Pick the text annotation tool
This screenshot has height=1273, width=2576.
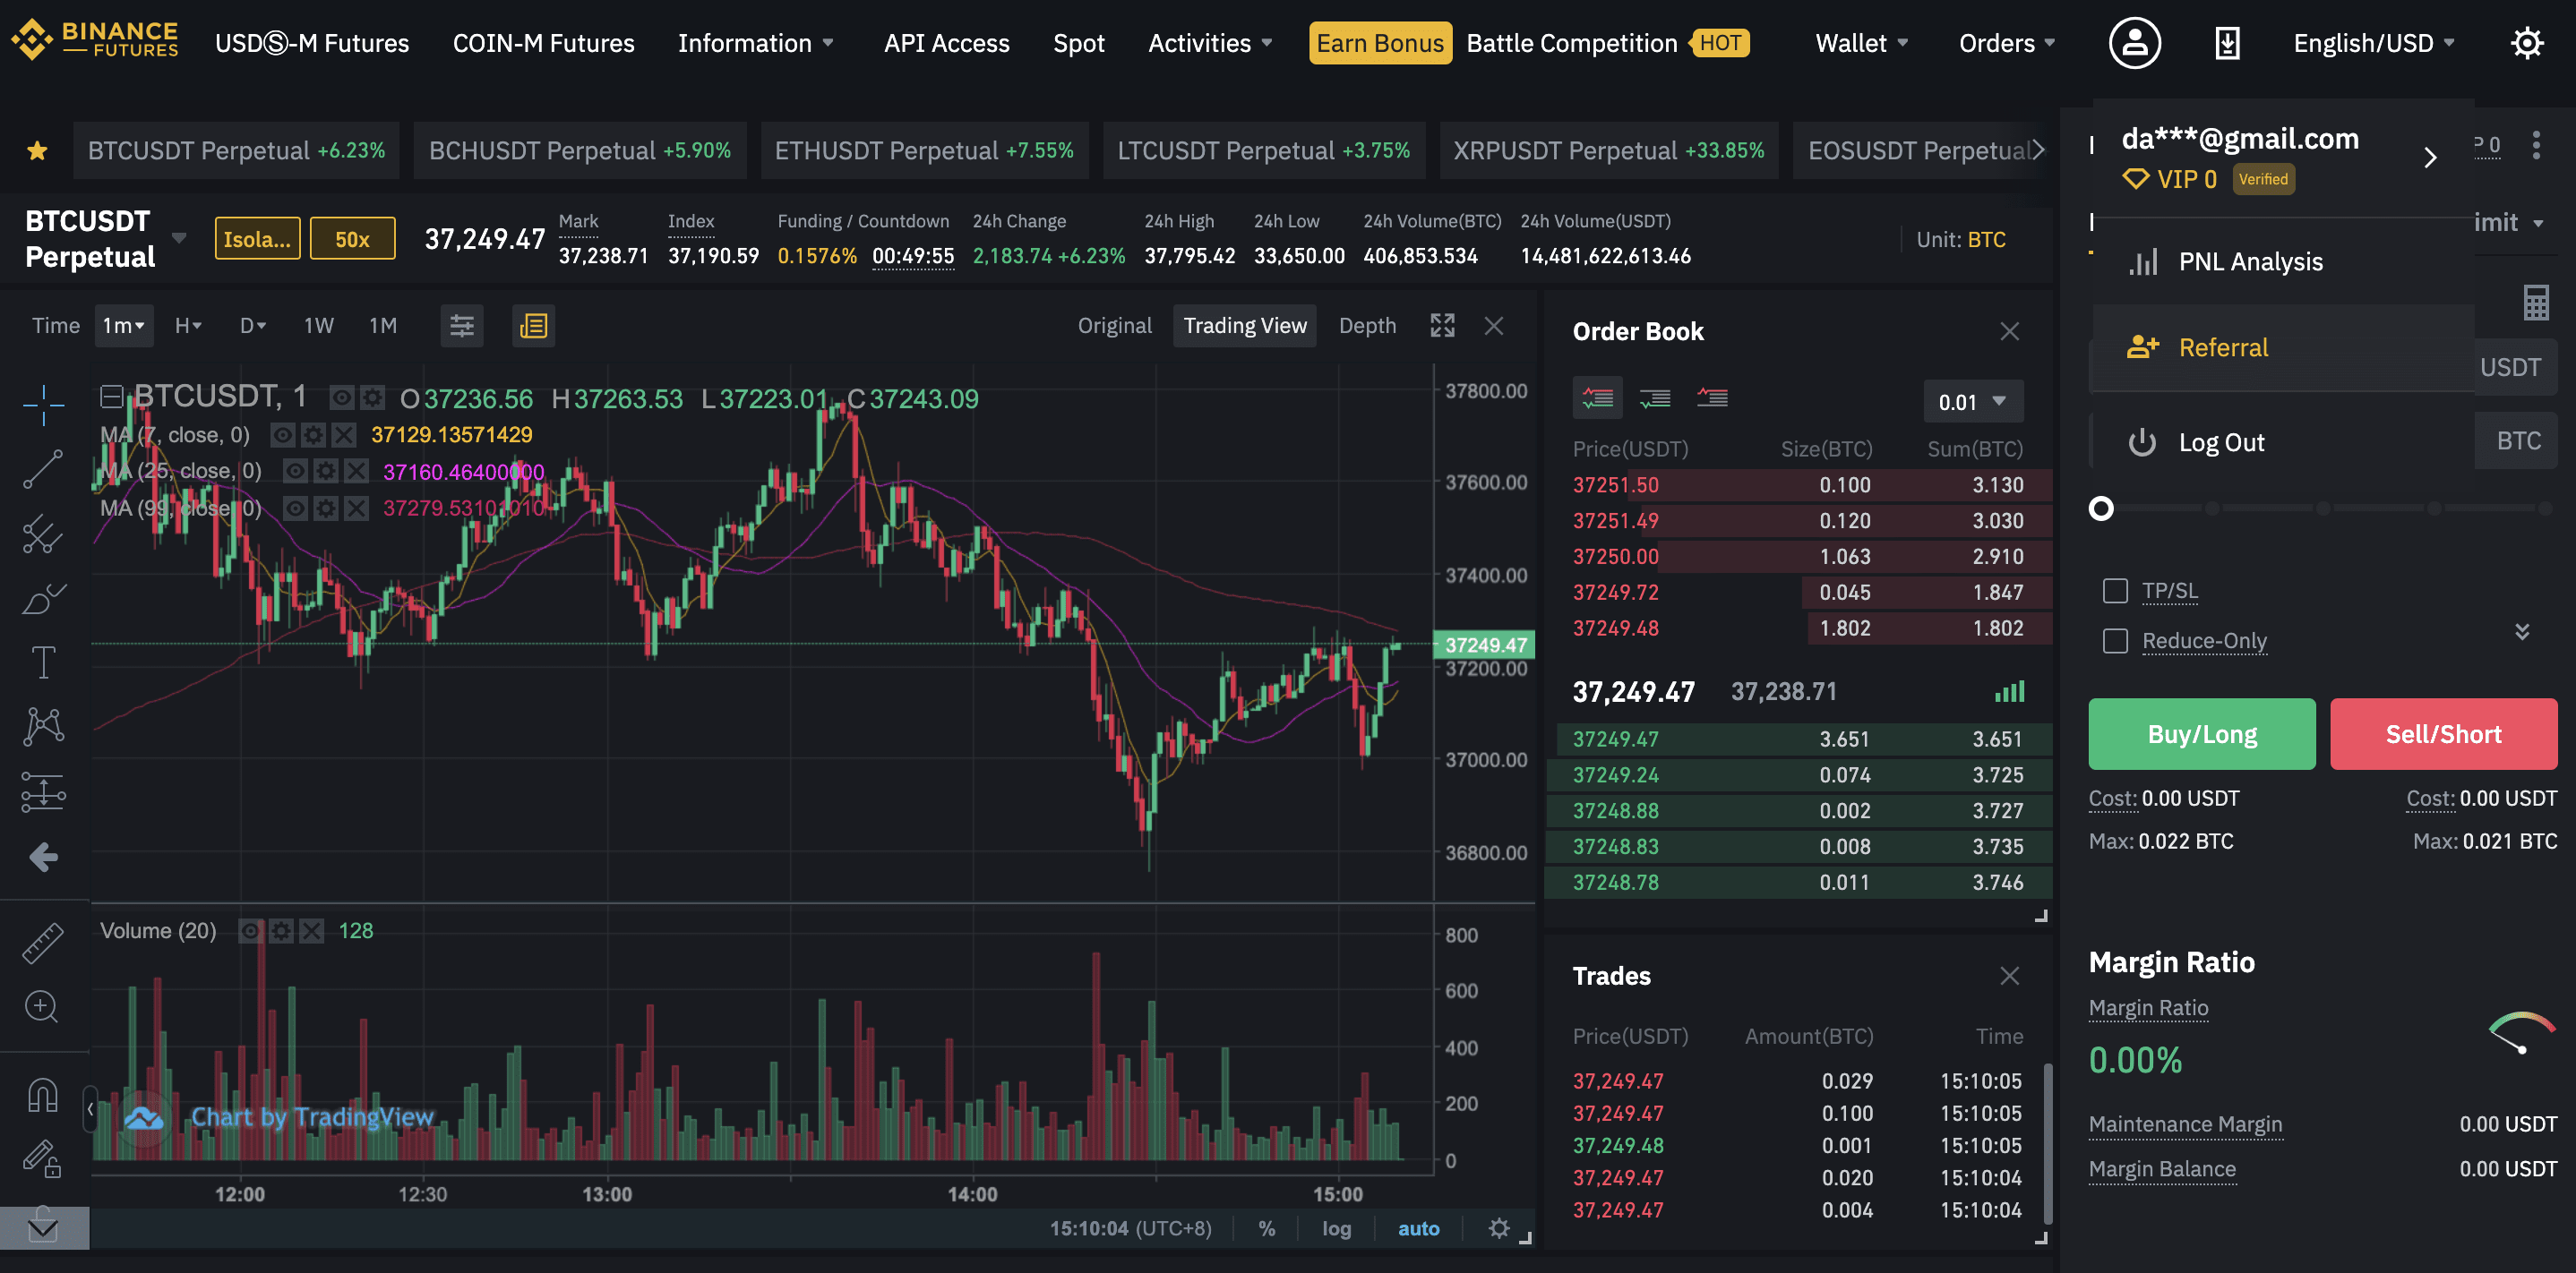tap(43, 662)
